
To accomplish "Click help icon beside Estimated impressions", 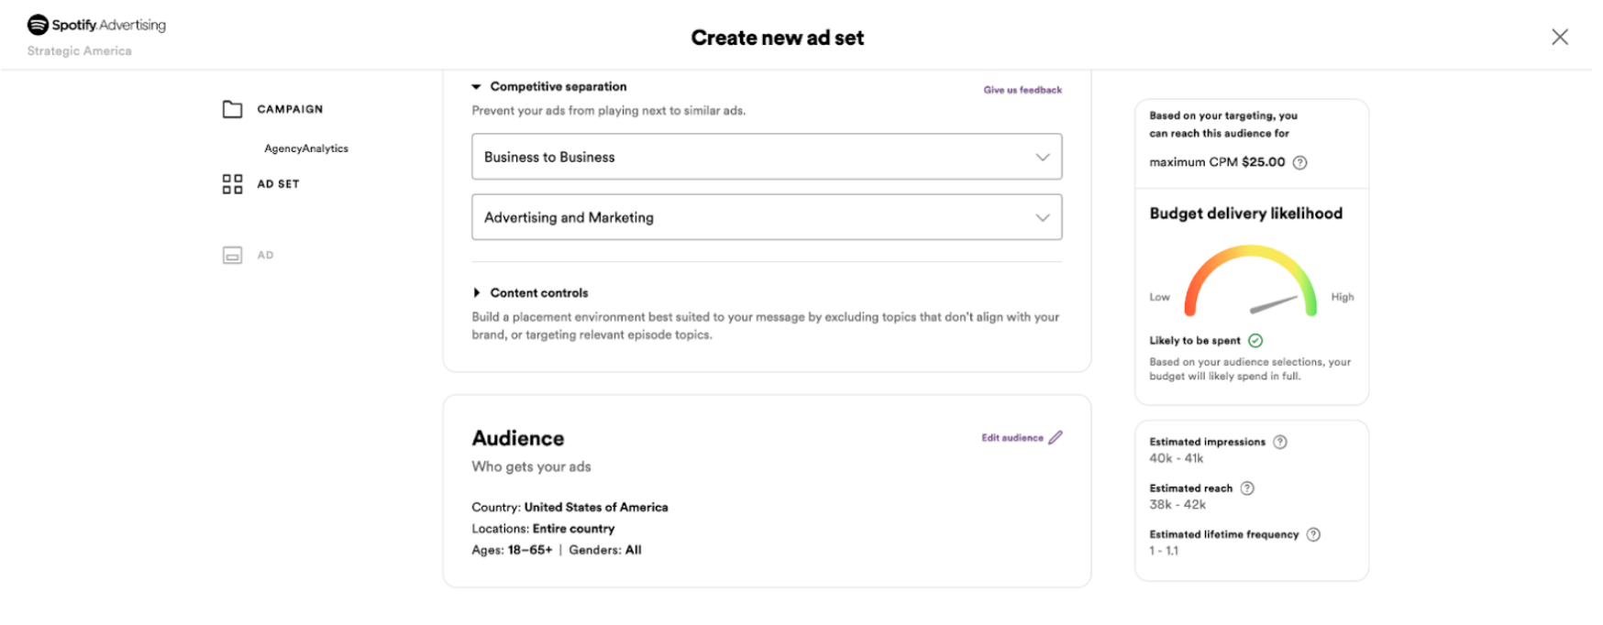I will [1280, 442].
